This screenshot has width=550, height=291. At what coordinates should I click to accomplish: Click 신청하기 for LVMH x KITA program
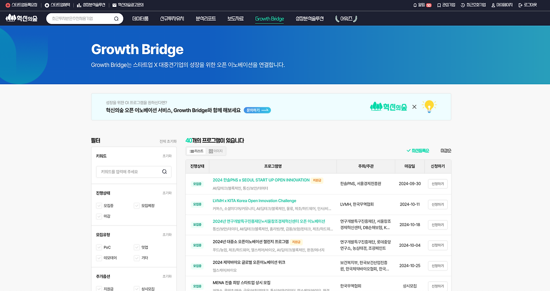click(438, 205)
